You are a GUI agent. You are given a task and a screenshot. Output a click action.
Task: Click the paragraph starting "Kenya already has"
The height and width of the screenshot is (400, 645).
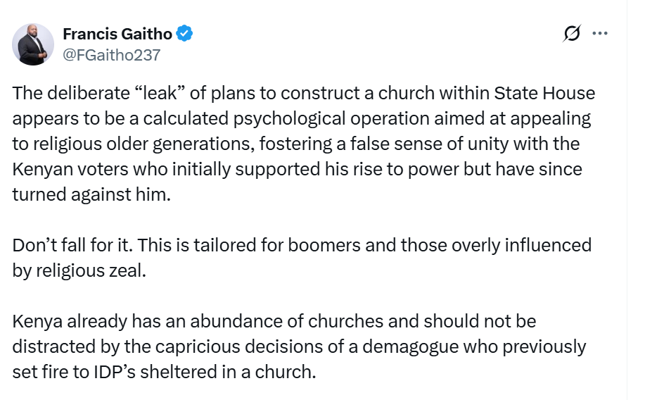pyautogui.click(x=299, y=346)
